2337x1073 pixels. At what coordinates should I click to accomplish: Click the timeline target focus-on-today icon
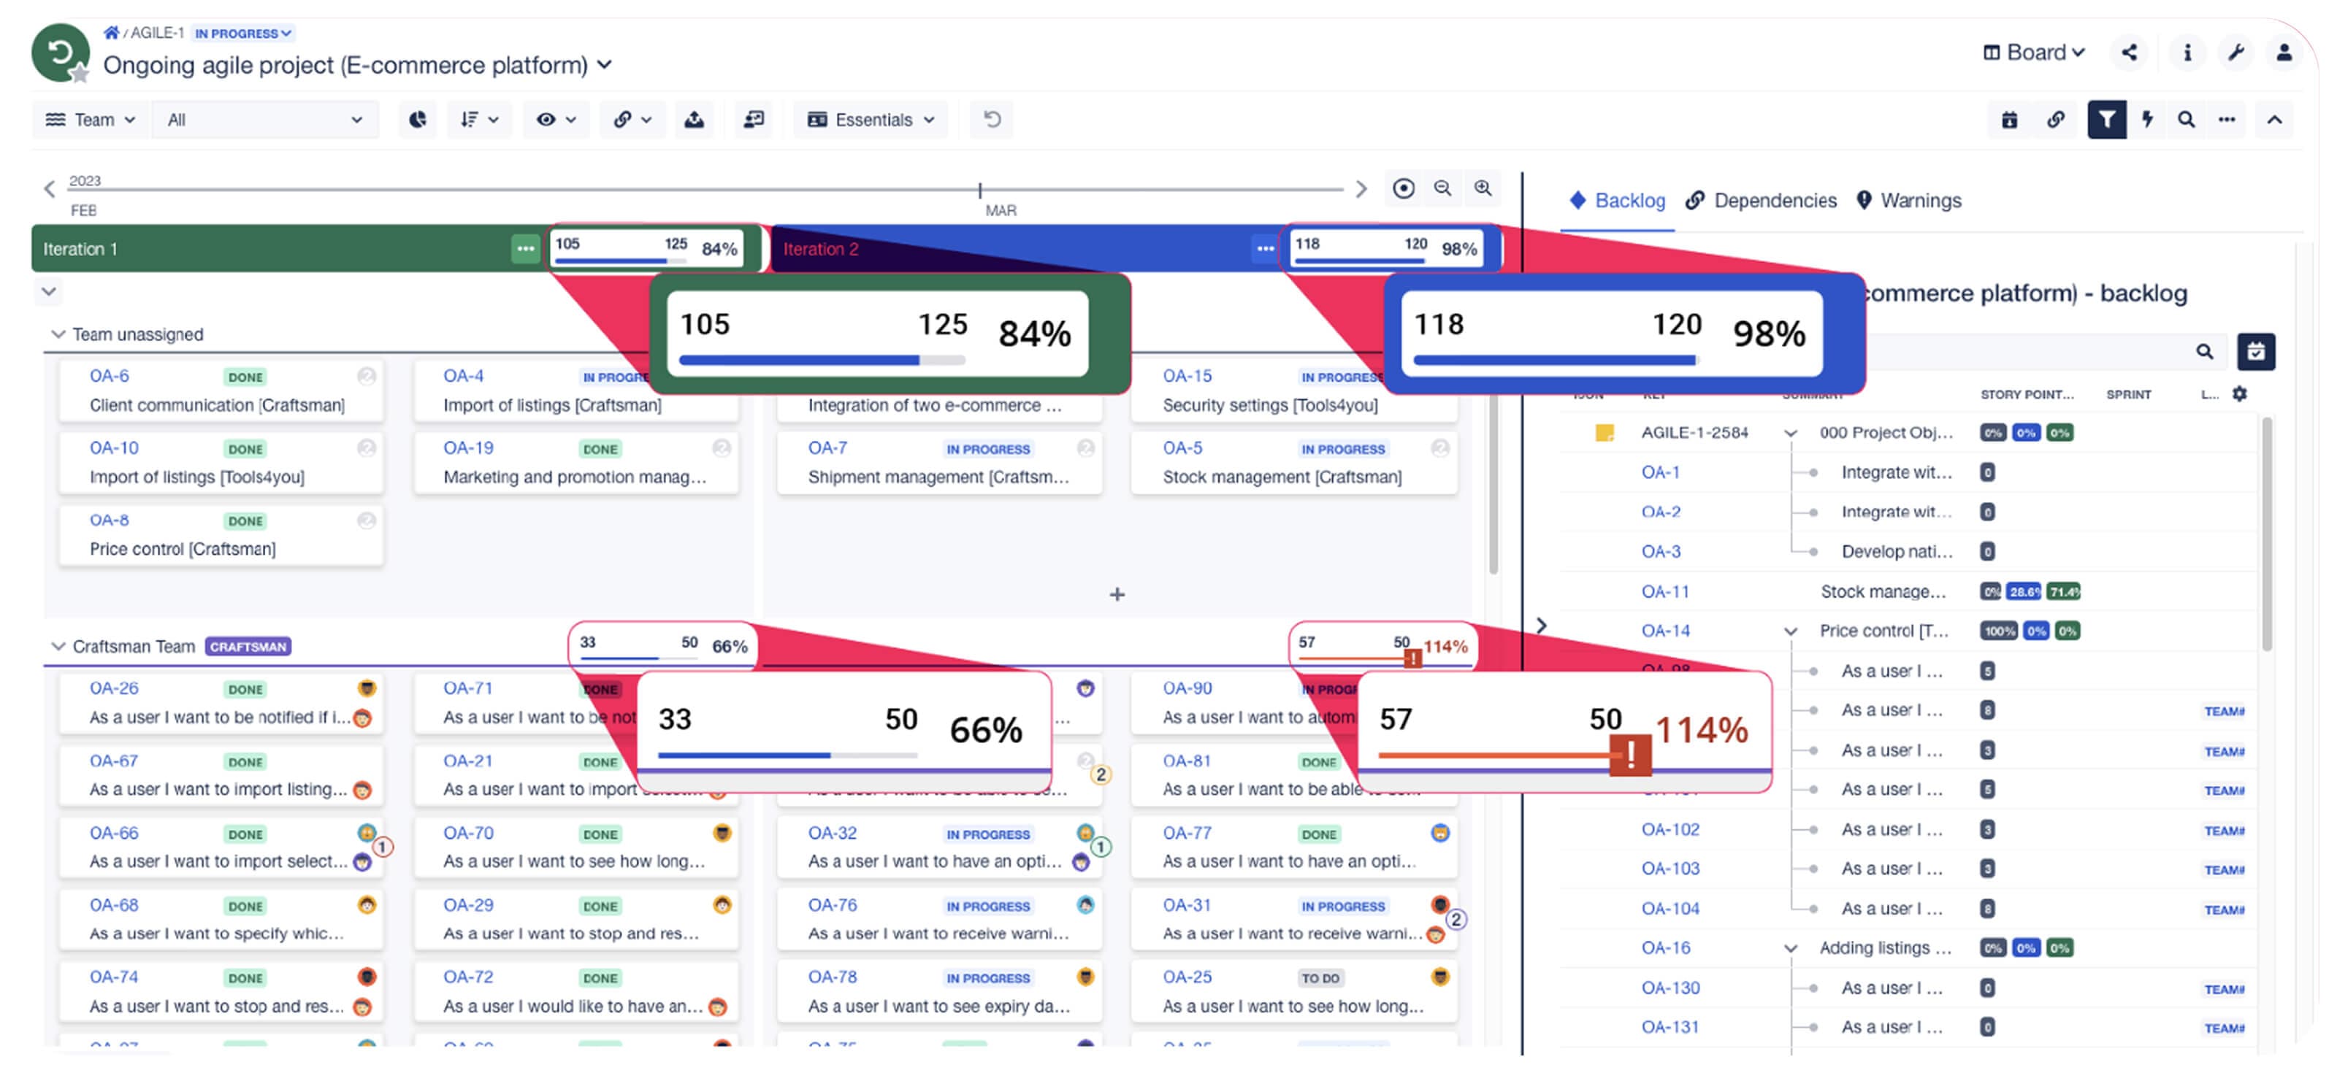[1404, 188]
